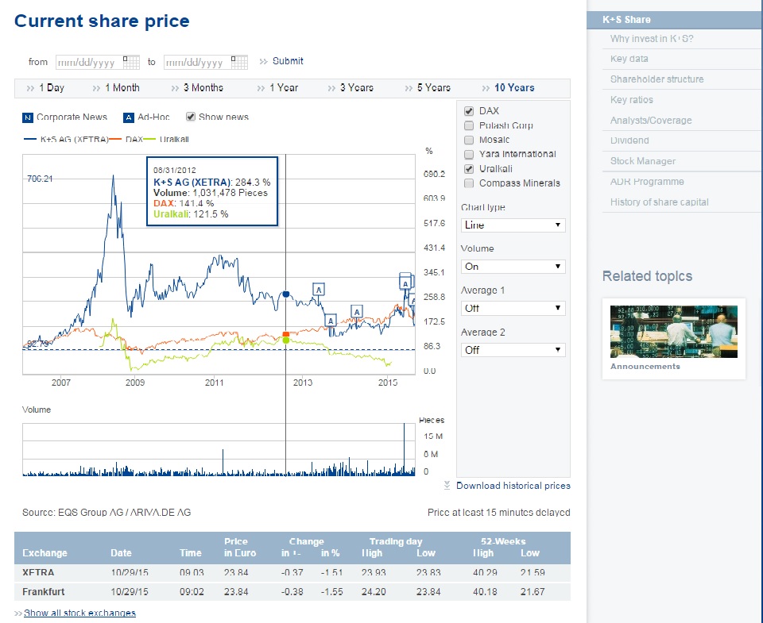Open the Show all stock exchanges link
Screen dimensions: 763x623
pos(79,613)
